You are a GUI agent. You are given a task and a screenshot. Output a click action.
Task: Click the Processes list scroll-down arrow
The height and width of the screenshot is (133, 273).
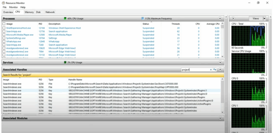click(x=222, y=56)
